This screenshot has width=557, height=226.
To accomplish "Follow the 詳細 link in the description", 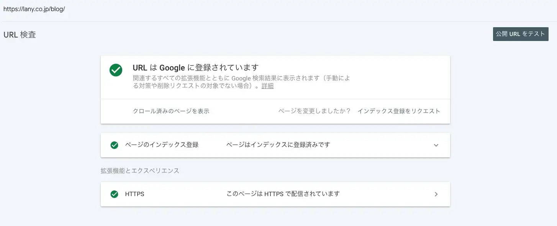I will coord(267,86).
